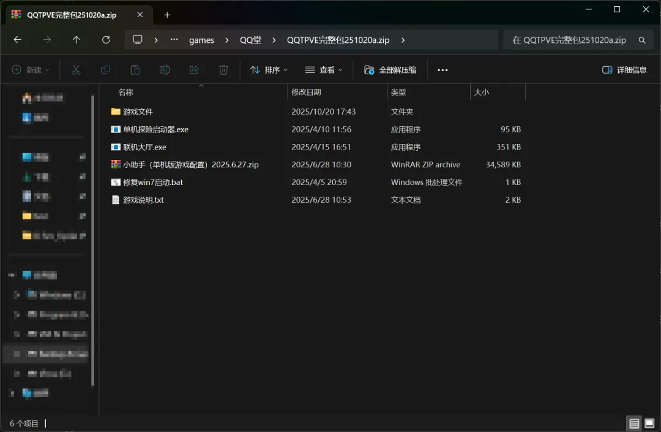
Task: Select the 游戏文件 folder
Action: (138, 112)
